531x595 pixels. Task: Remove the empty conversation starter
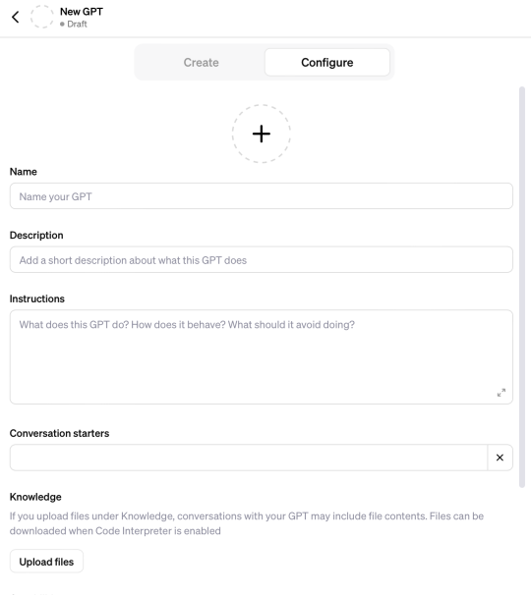[500, 458]
